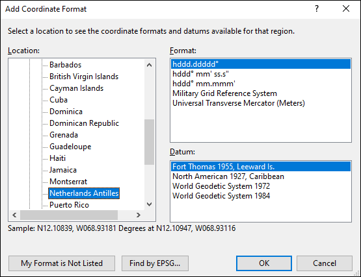Choose Universal Transverse Mercator (Meters) format

(261, 103)
